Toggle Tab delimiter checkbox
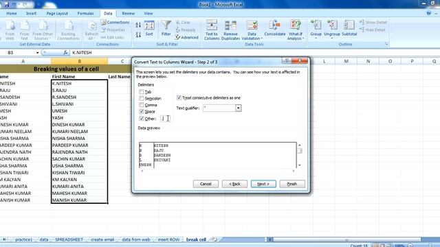Viewport: 440px width, 247px height. 142,91
